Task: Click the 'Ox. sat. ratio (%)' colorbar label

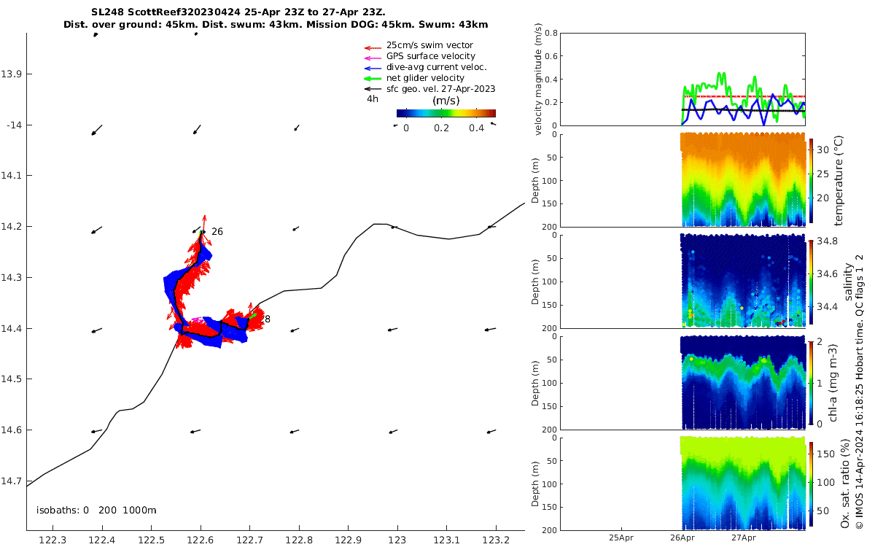Action: point(845,484)
